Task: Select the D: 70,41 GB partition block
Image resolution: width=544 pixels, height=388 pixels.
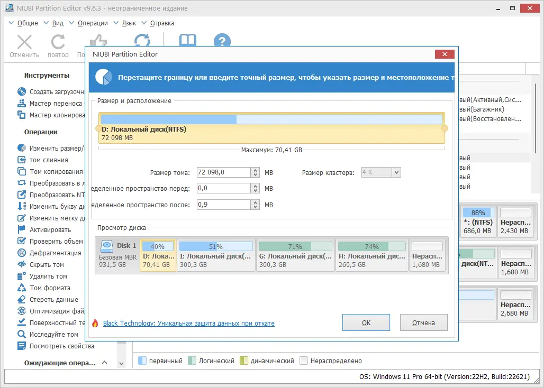Action: coord(158,255)
